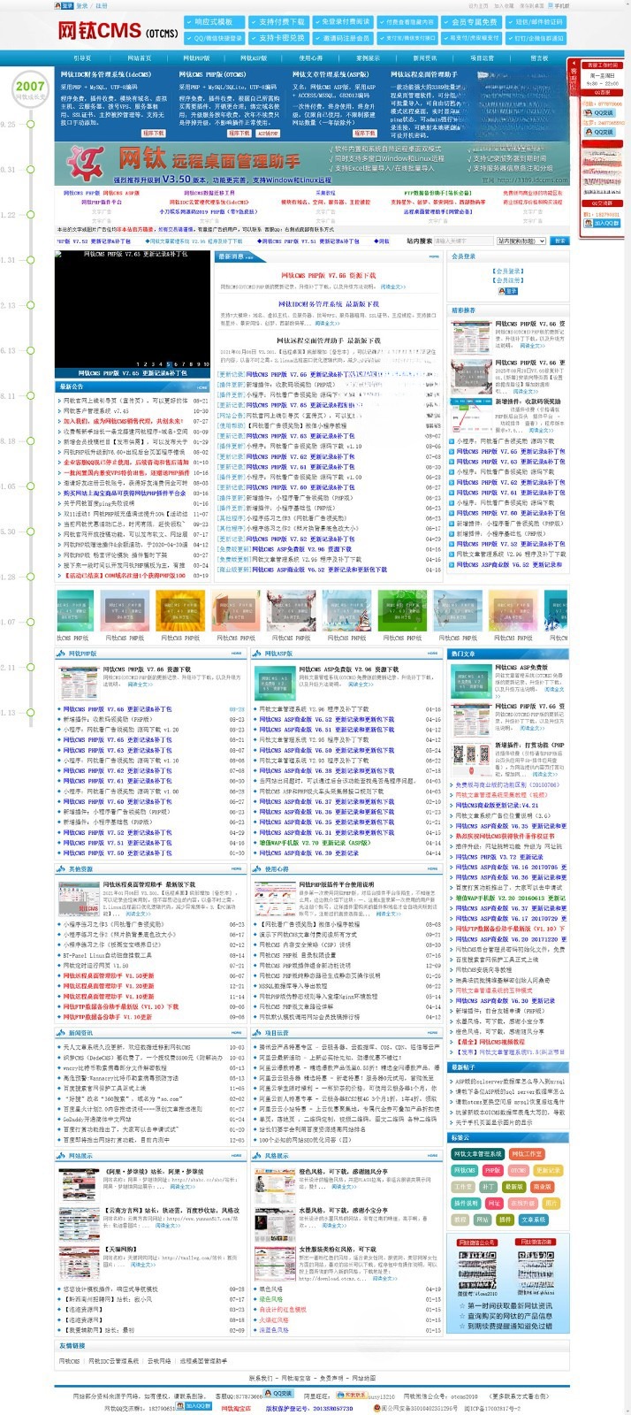Open 案例展示 in the navigation bar
This screenshot has height=1415, width=631.
click(x=368, y=58)
